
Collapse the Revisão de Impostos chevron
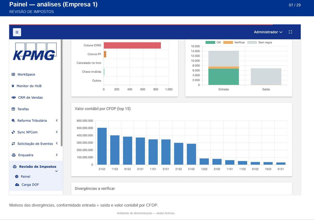pyautogui.click(x=57, y=171)
